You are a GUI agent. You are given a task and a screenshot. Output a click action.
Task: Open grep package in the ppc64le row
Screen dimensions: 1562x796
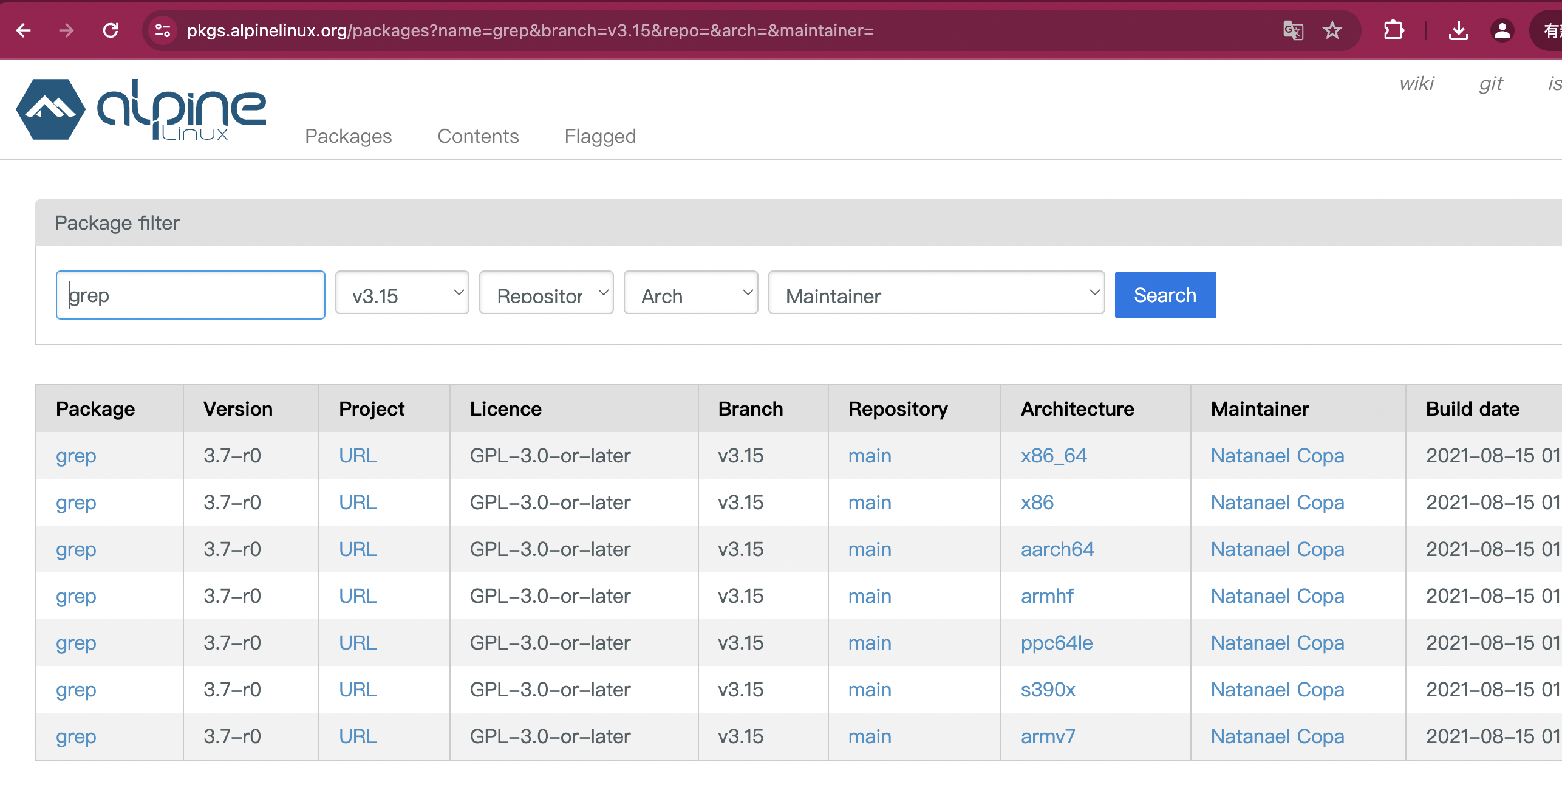[x=76, y=643]
